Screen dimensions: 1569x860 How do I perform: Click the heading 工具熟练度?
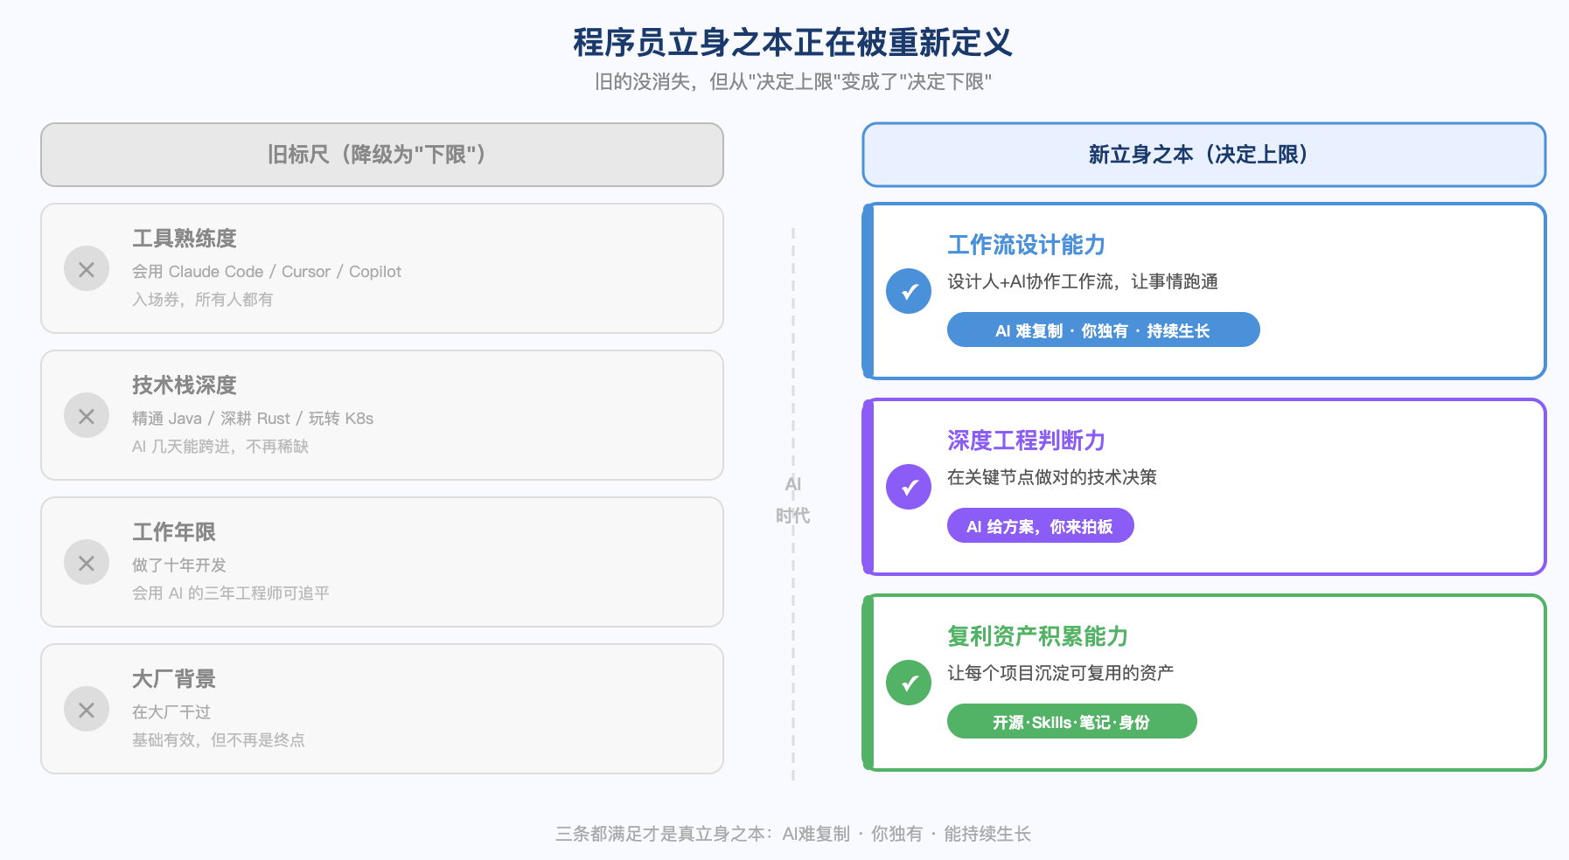(185, 239)
